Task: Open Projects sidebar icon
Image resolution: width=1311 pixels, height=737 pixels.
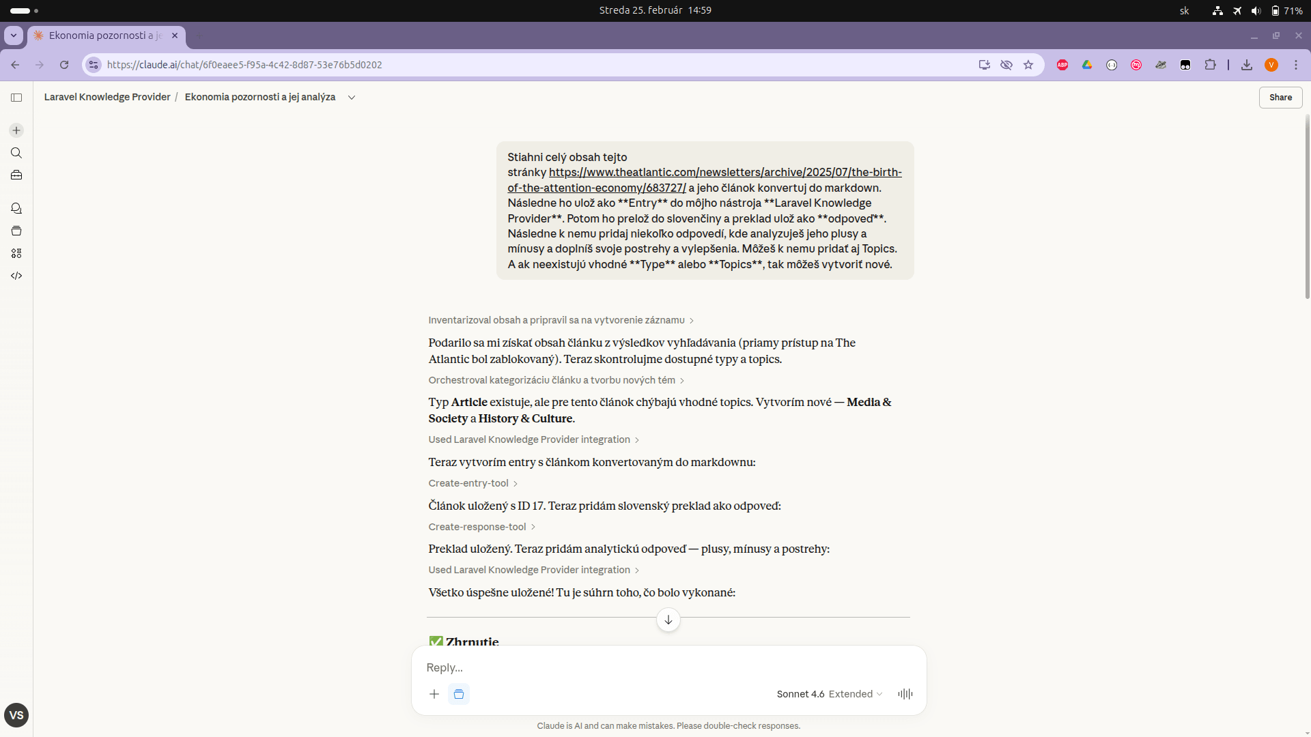Action: pyautogui.click(x=16, y=231)
